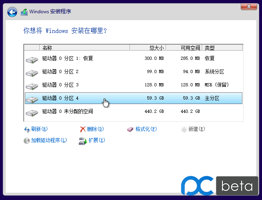Click the drive icon for partition 3
The width and height of the screenshot is (262, 200).
coord(31,86)
